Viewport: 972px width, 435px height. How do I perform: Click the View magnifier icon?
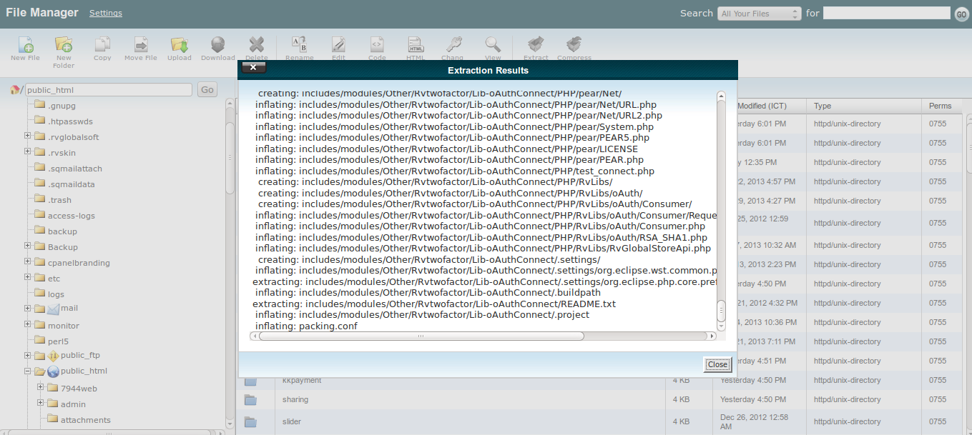pyautogui.click(x=493, y=45)
